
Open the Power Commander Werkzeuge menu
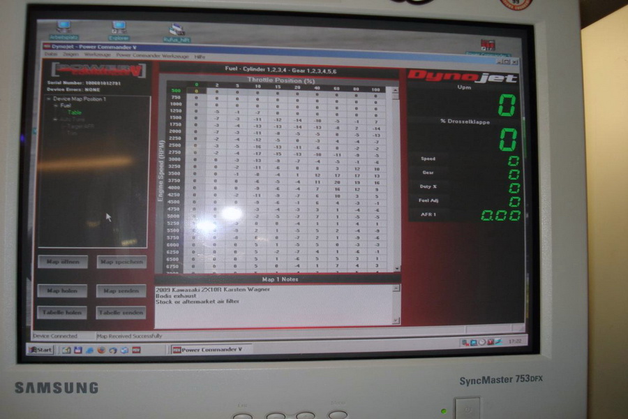(x=152, y=54)
